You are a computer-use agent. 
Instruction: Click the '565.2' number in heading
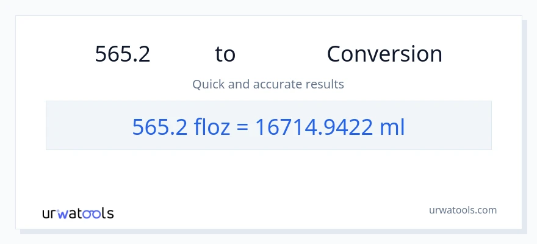(x=123, y=54)
